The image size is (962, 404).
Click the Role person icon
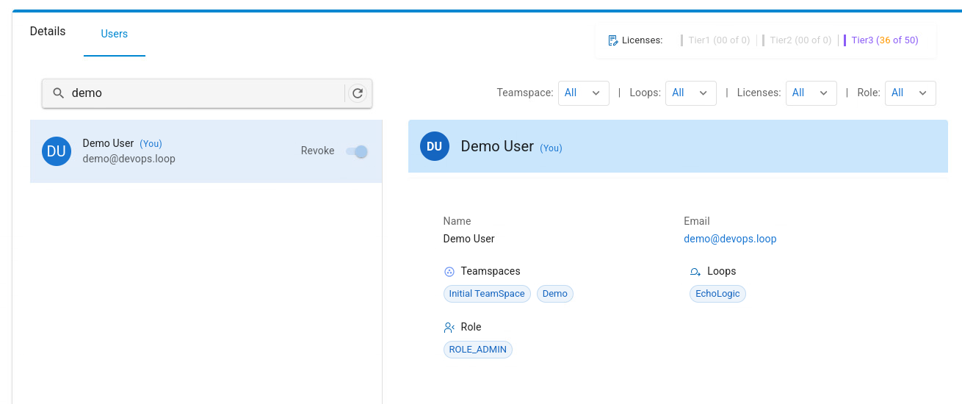[449, 328]
